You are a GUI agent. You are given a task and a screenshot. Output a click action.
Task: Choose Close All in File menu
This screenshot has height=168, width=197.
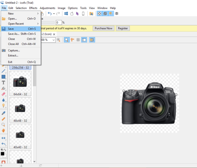point(21,44)
